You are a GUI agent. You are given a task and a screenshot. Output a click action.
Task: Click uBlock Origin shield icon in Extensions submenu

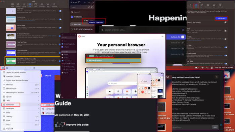click(43, 113)
